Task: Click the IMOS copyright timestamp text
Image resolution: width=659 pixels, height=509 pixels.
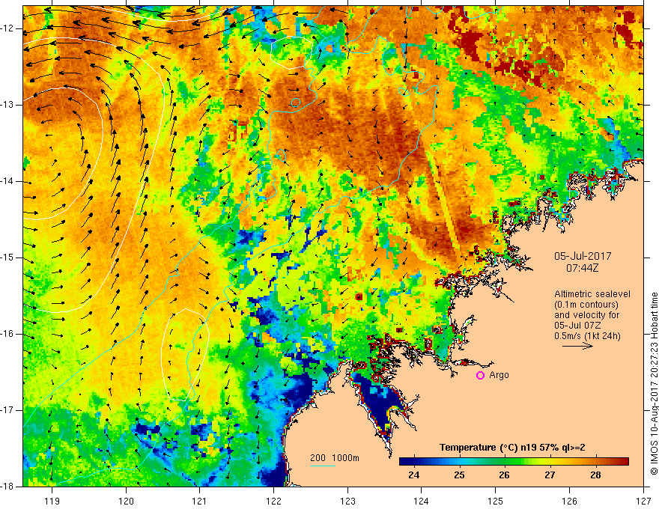Action: pyautogui.click(x=654, y=384)
